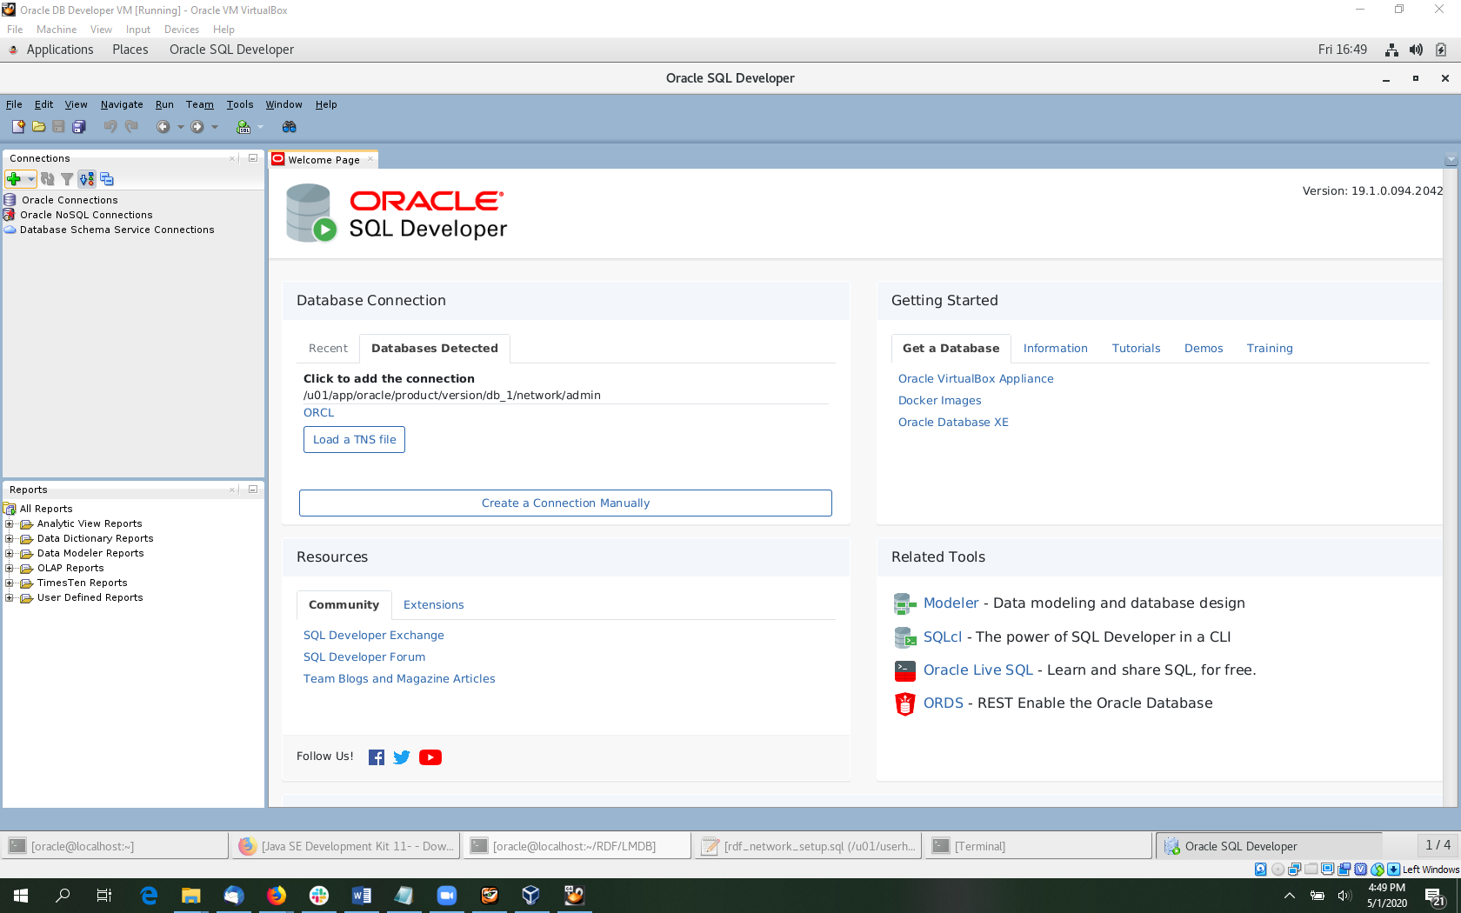The height and width of the screenshot is (913, 1461).
Task: Click the Oracle Live SQL icon
Action: point(905,670)
